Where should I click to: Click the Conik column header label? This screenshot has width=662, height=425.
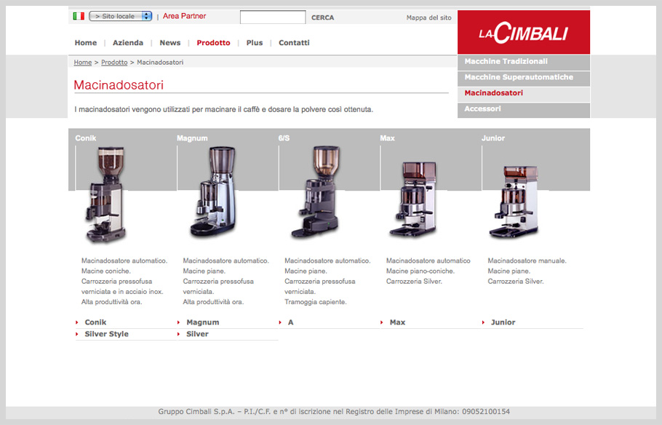(86, 138)
